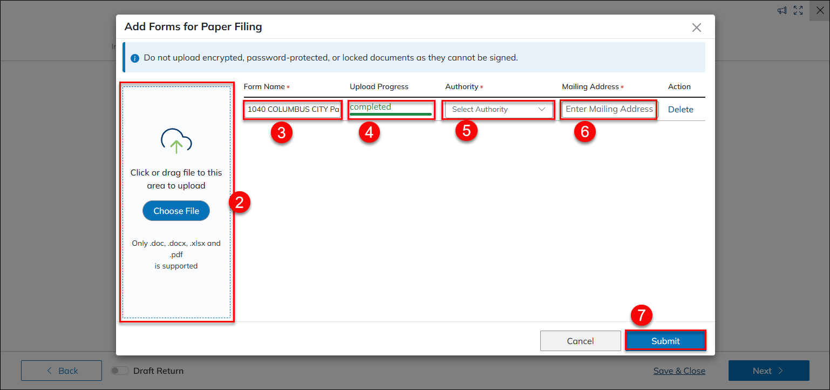
Task: Submit the uploaded paper filing form
Action: coord(665,341)
